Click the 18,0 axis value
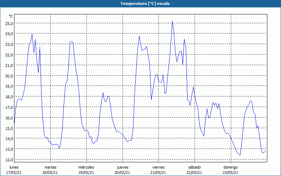Screen dimensions: 281x176 (9, 97)
